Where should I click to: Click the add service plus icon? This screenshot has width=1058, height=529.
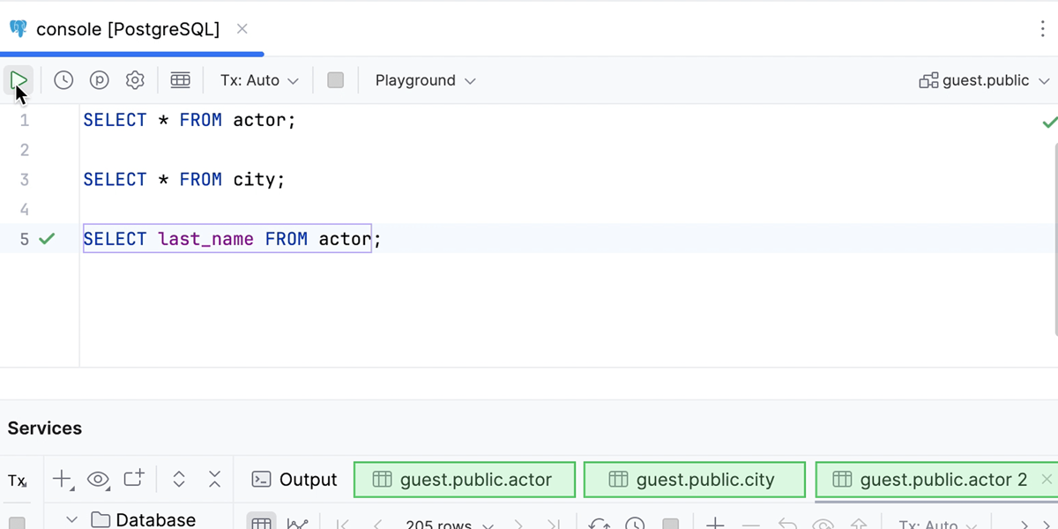coord(62,480)
